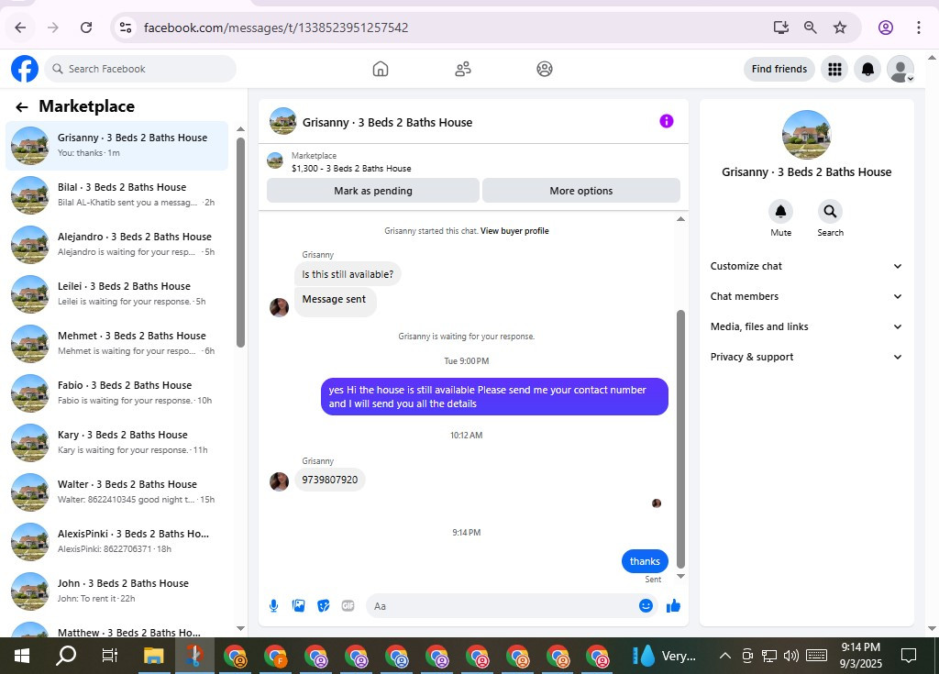Image resolution: width=939 pixels, height=674 pixels.
Task: Open AlexisPinki conversation in list
Action: point(116,542)
